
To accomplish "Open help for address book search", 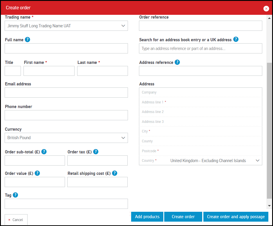I will click(x=236, y=39).
